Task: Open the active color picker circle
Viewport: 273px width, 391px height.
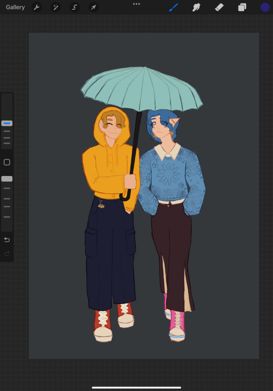Action: [265, 7]
